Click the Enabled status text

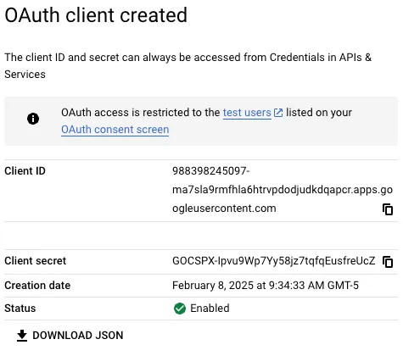pos(210,309)
